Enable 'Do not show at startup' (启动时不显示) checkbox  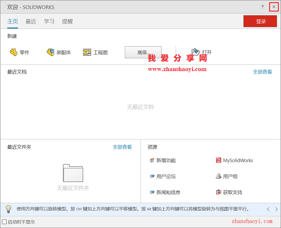coord(4,222)
